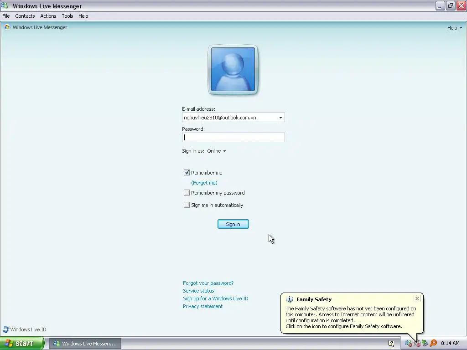Screen dimensions: 467x350
Task: Open the Help menu in menu bar
Action: (83, 16)
